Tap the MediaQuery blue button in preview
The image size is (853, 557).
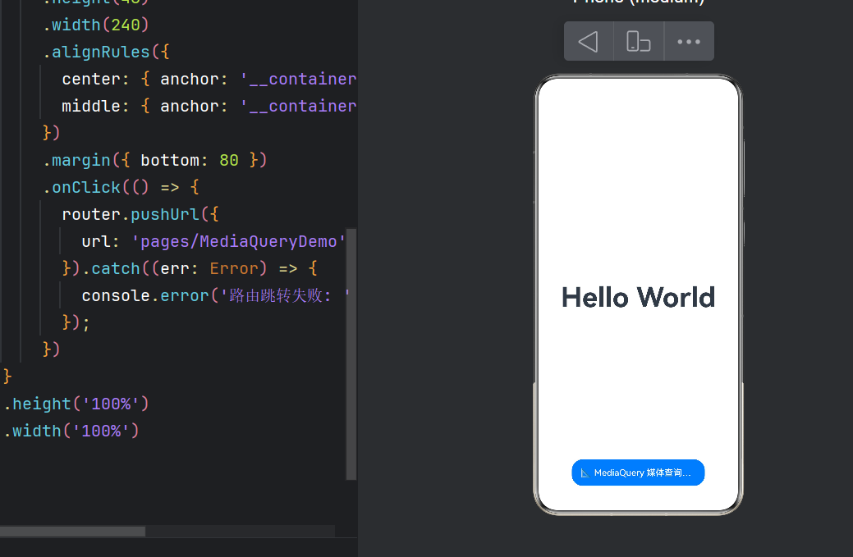(638, 473)
